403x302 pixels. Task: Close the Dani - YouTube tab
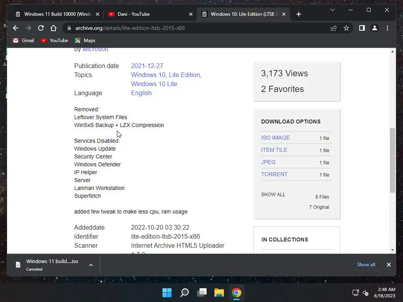pos(191,14)
